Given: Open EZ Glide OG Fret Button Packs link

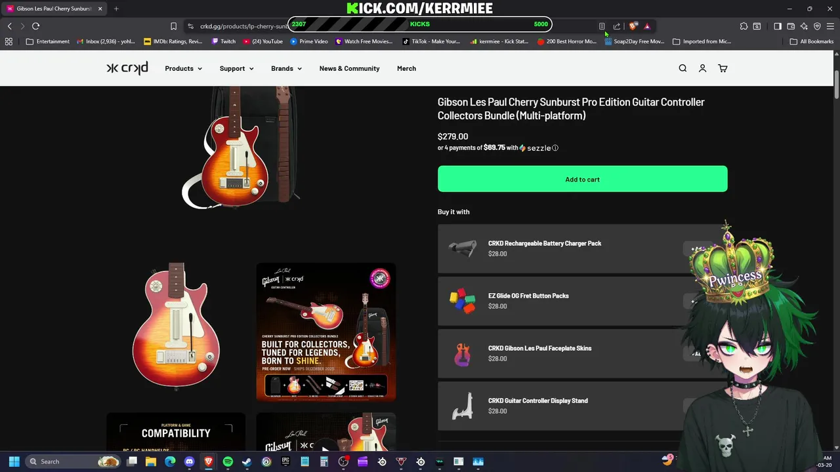Looking at the screenshot, I should tap(528, 296).
